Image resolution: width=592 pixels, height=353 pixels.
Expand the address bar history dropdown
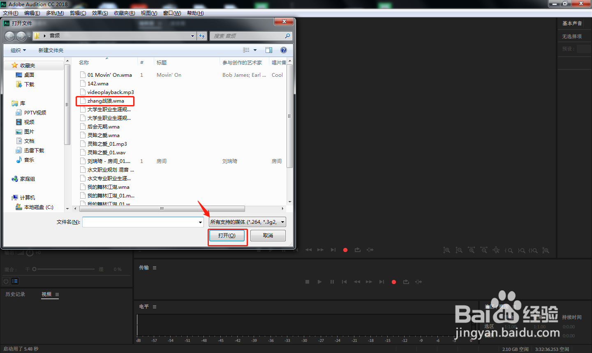(x=192, y=36)
